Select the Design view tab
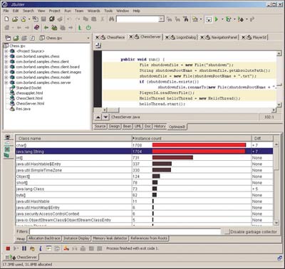Viewport: 285px width, 269px height. [114, 126]
